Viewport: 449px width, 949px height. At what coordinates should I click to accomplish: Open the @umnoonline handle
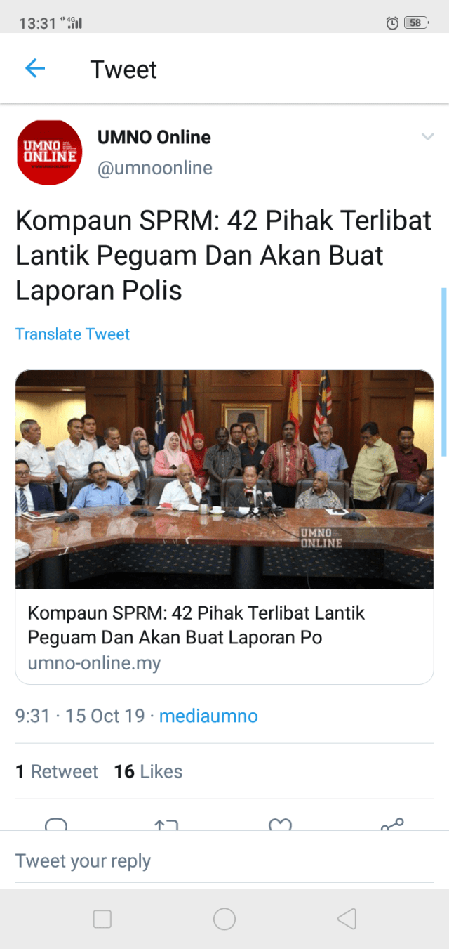[x=154, y=169]
